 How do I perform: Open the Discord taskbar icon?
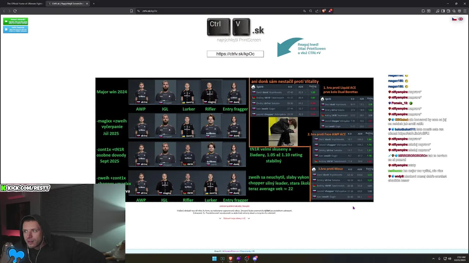pos(255,259)
